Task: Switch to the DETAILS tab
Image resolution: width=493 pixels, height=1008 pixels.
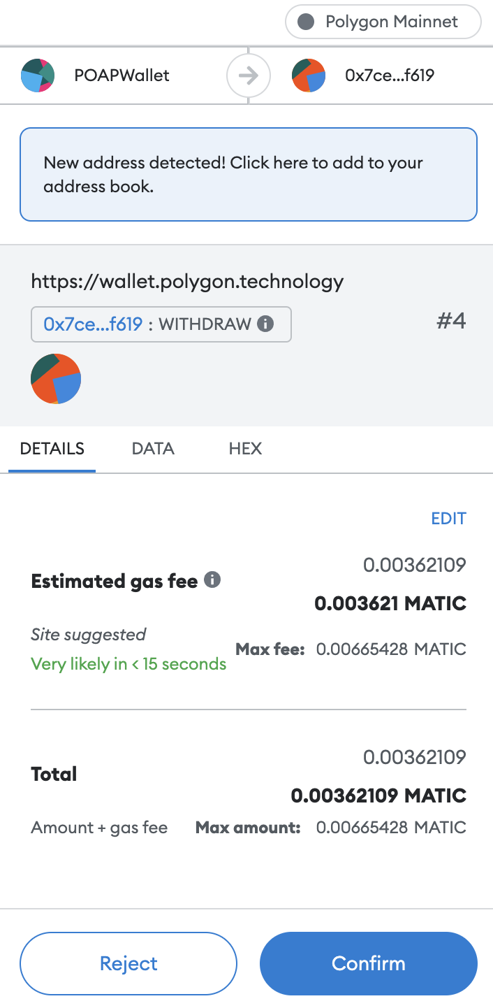Action: (52, 449)
